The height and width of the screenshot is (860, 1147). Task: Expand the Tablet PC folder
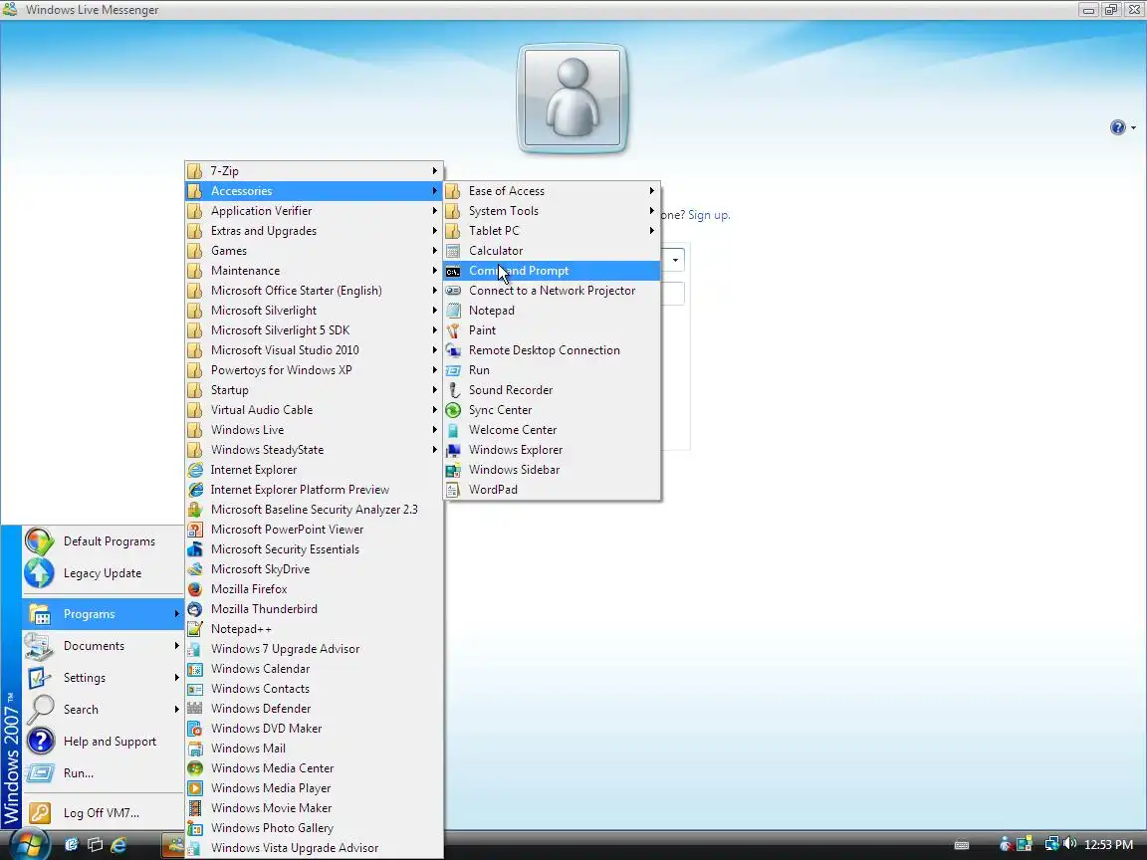[552, 230]
